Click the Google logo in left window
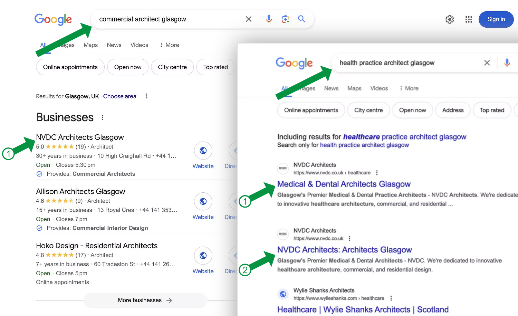The width and height of the screenshot is (518, 316). [53, 19]
